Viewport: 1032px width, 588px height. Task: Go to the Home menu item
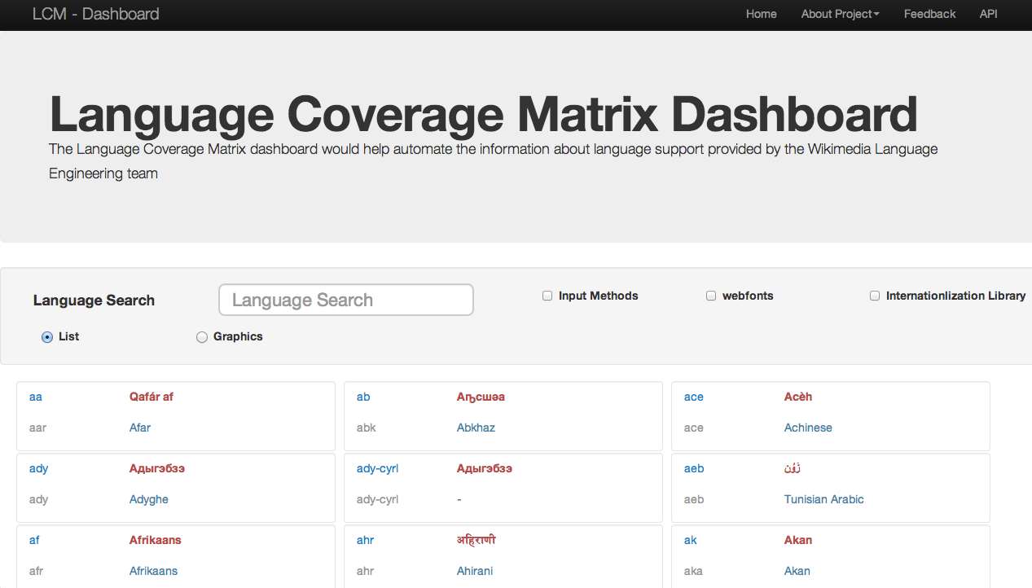761,14
